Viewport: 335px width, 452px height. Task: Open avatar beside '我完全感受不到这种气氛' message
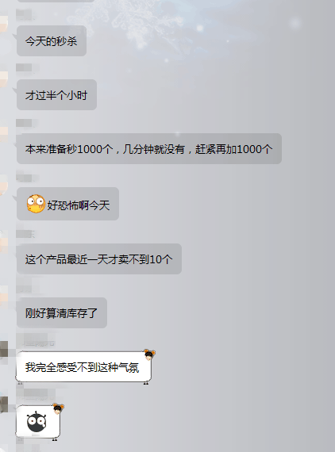click(4, 349)
